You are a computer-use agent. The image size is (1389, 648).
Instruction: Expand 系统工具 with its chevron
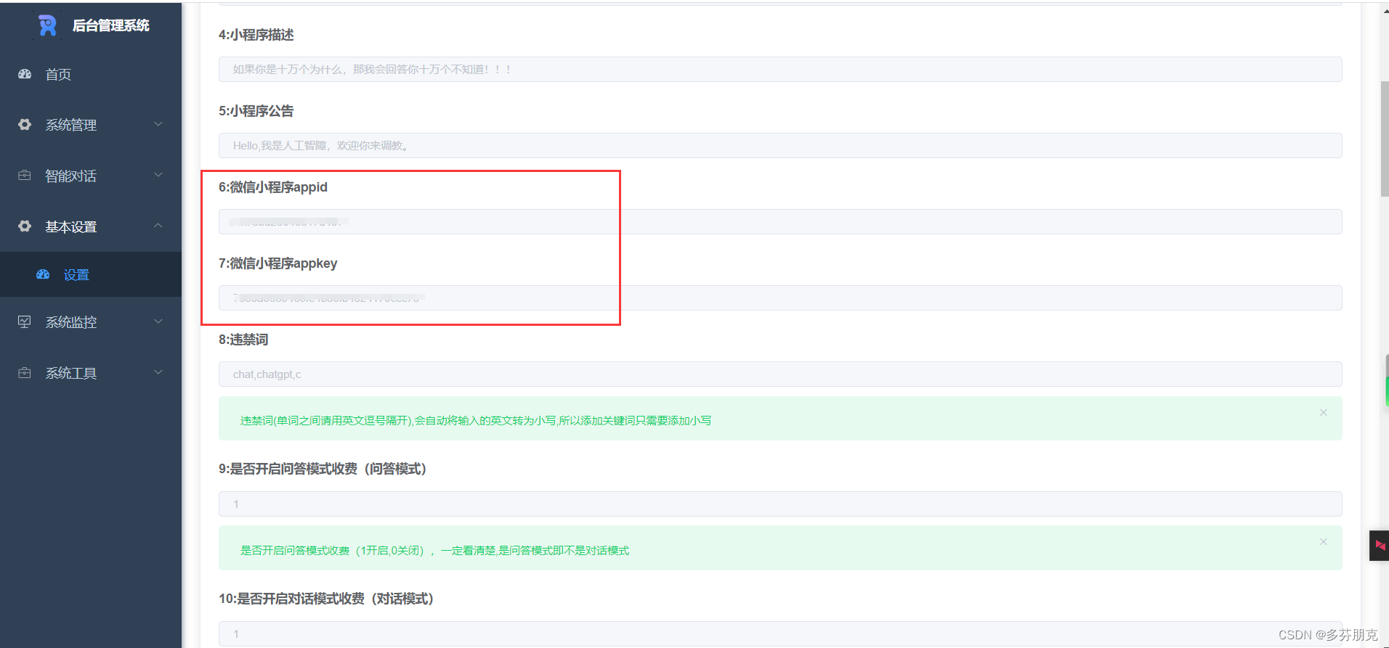(158, 372)
